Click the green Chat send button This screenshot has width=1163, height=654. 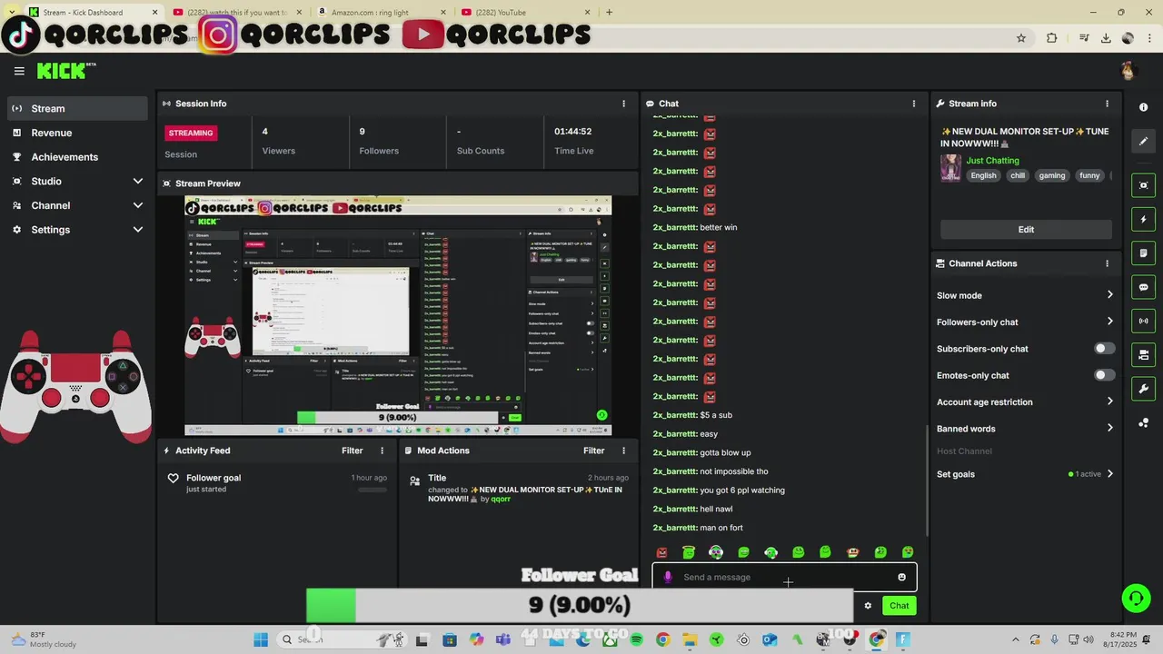pyautogui.click(x=899, y=606)
